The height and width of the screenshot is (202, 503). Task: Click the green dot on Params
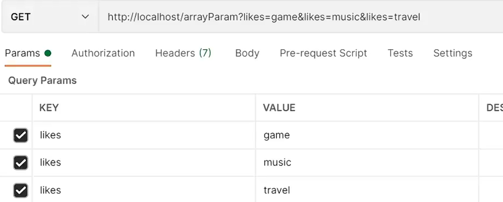click(x=48, y=53)
